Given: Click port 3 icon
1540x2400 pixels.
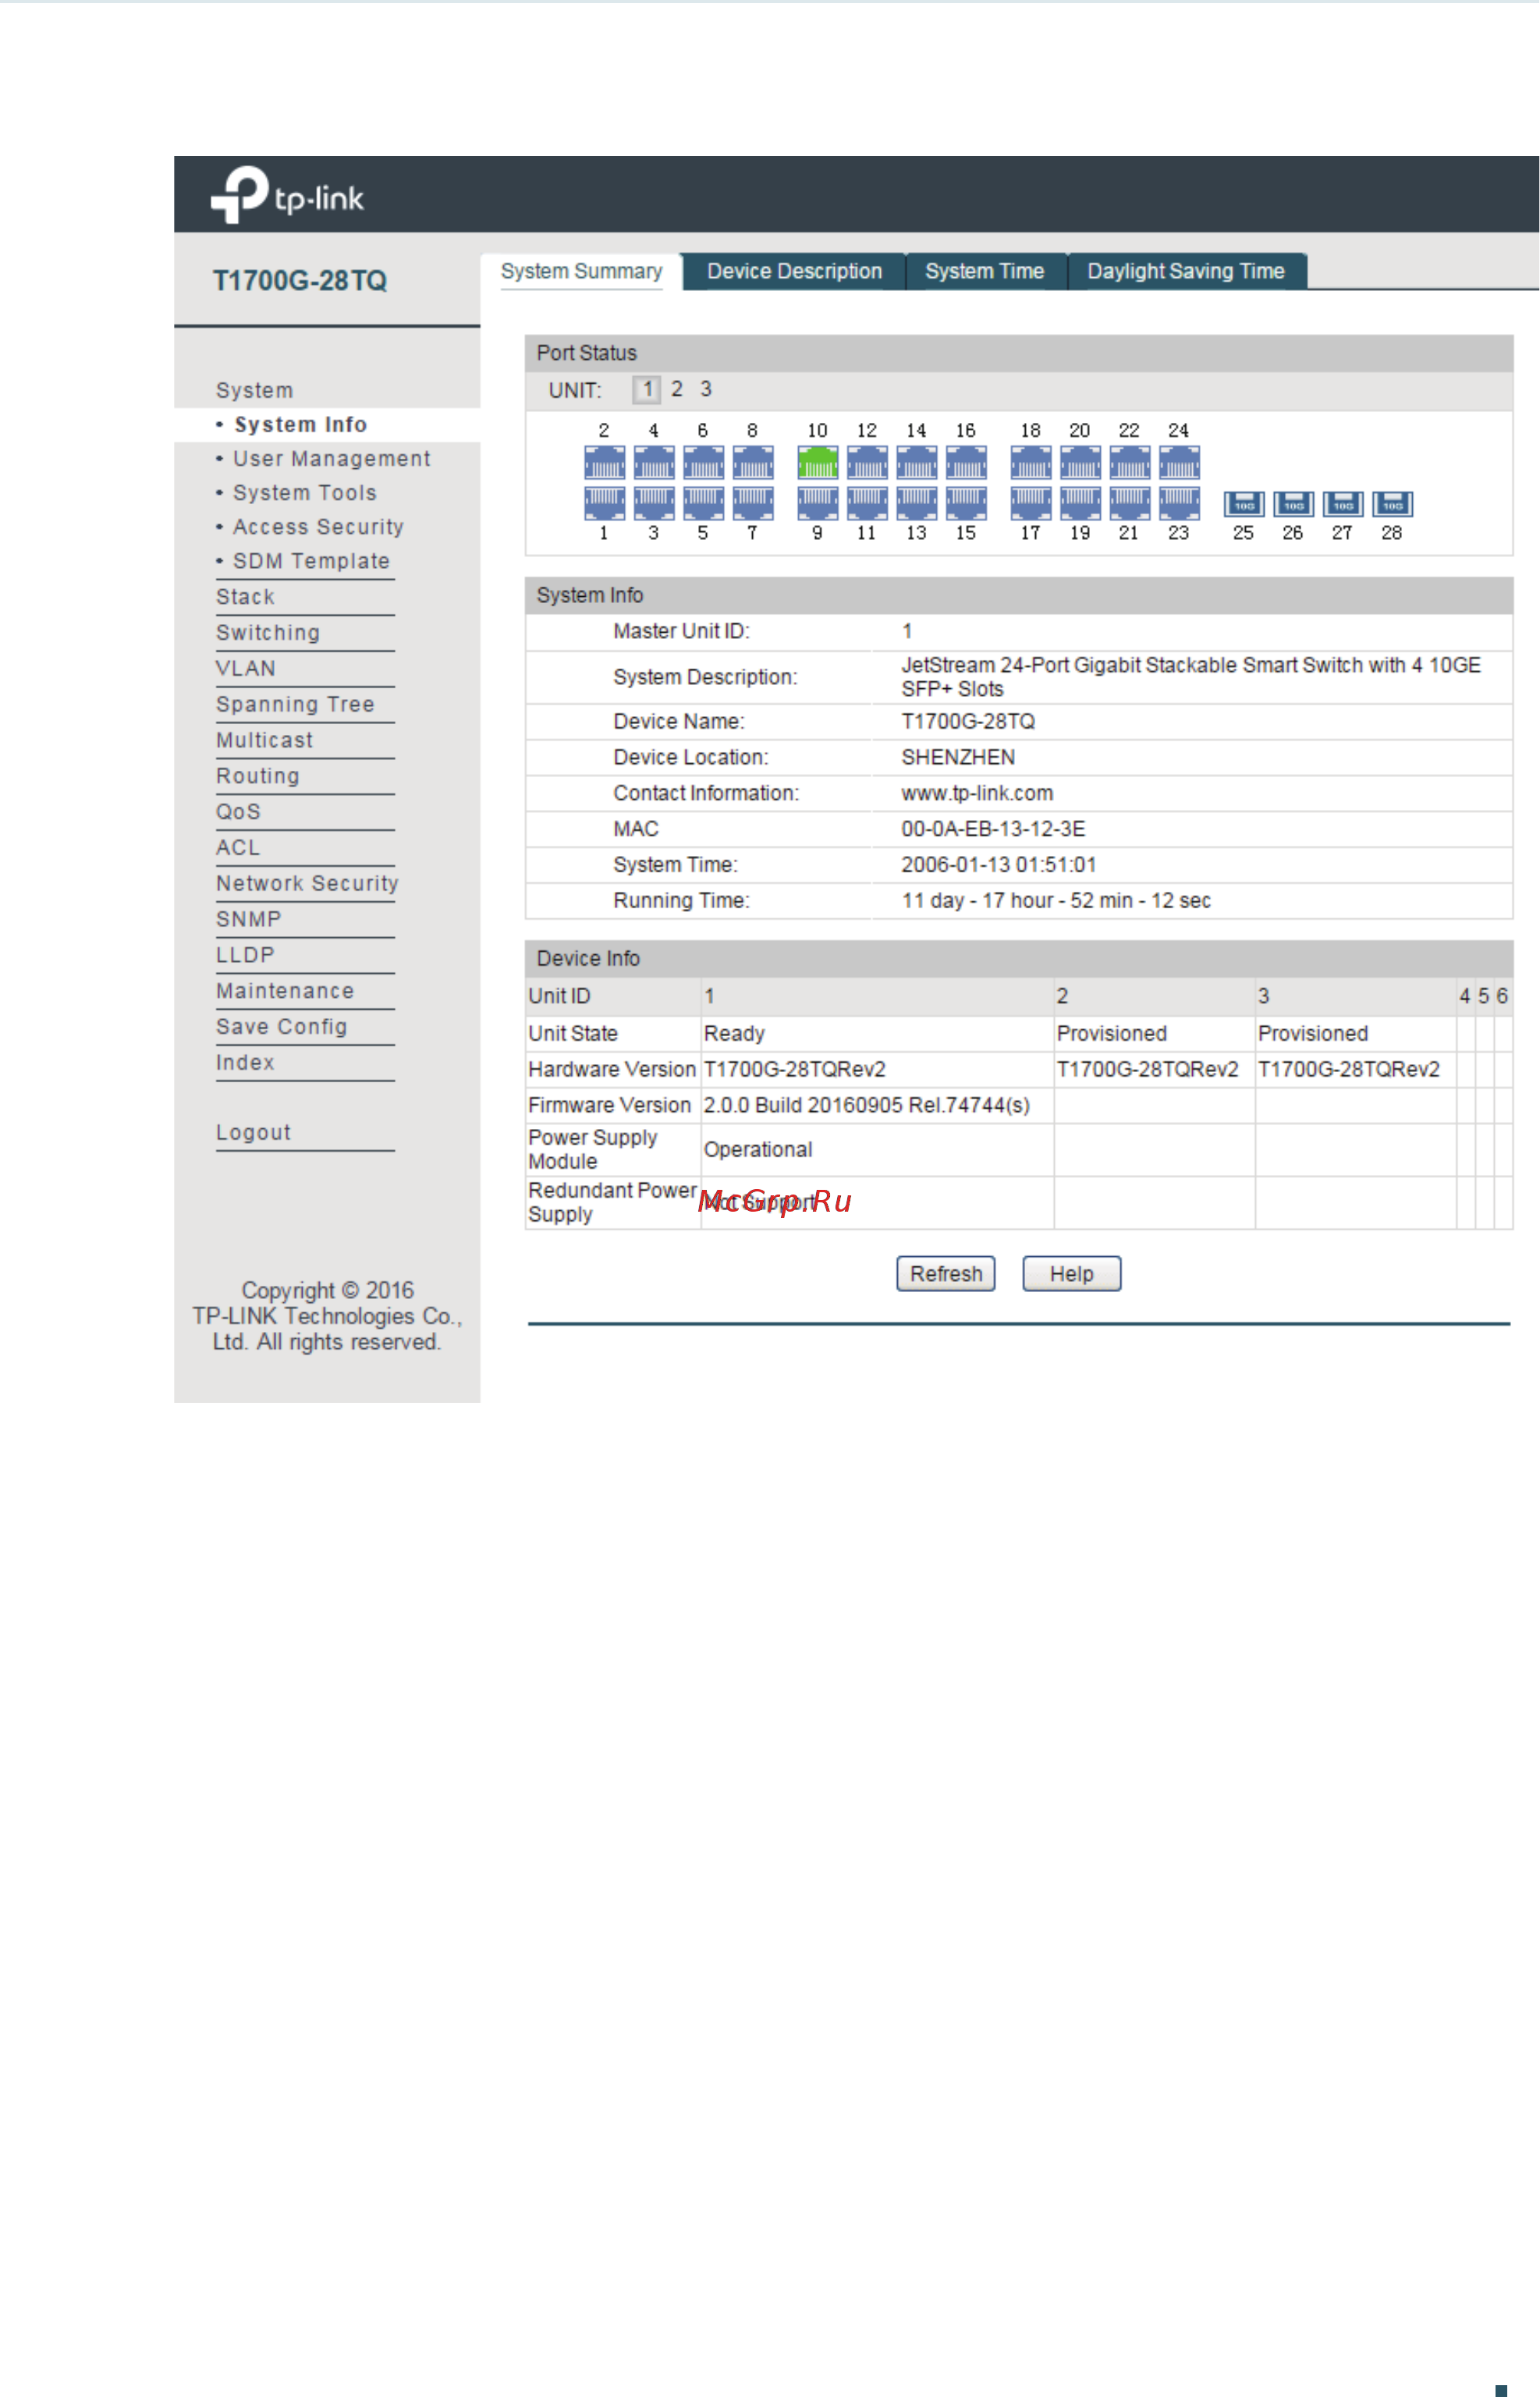Looking at the screenshot, I should coord(653,502).
